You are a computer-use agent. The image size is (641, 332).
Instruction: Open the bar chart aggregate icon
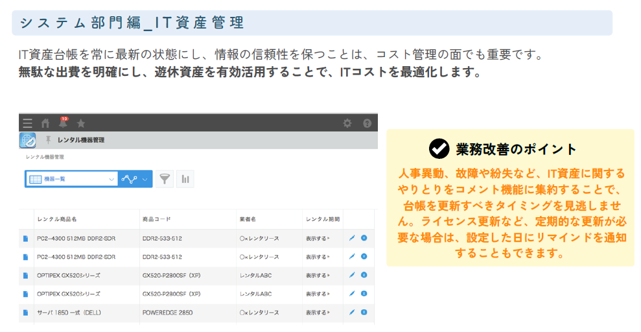[x=185, y=179]
